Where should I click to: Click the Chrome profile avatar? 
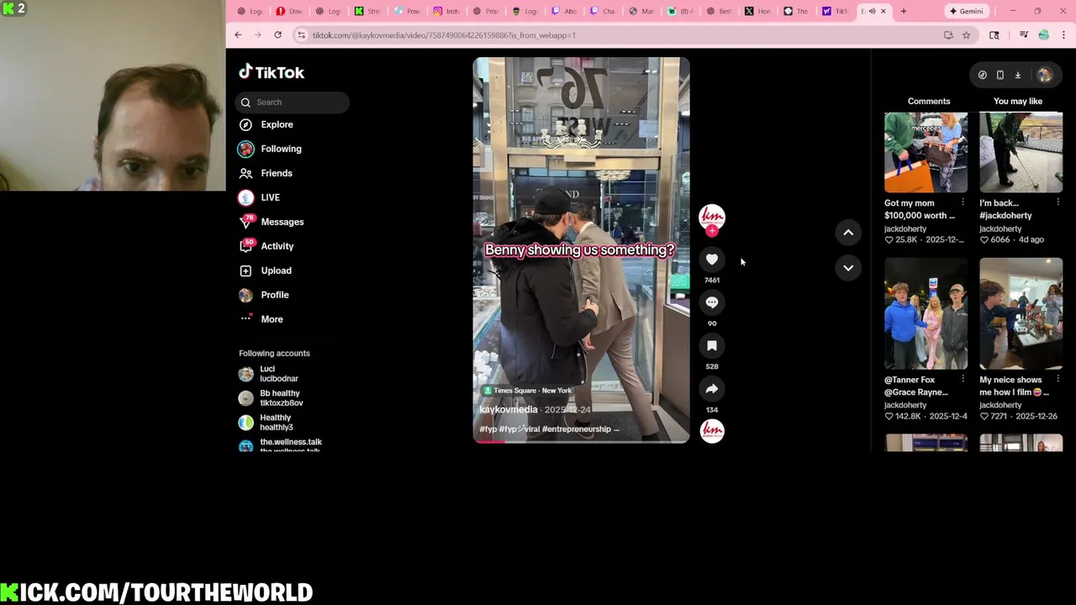[x=1043, y=35]
